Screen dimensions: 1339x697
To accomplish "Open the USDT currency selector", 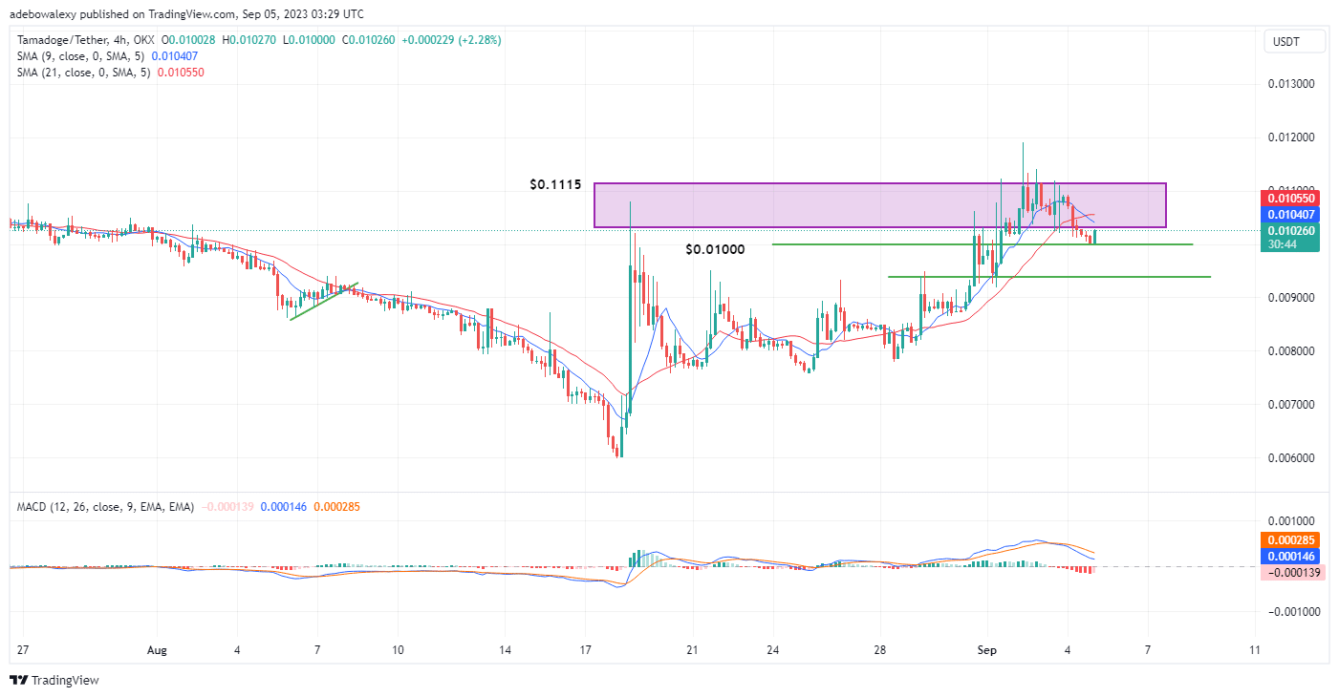I will point(1295,41).
